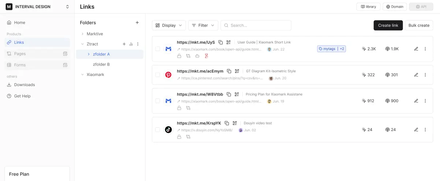This screenshot has width=440, height=181.
Task: View Ztract folder statistics chart icon
Action: tap(131, 44)
